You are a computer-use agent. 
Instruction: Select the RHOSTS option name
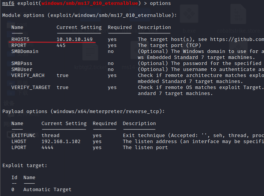pyautogui.click(x=20, y=39)
